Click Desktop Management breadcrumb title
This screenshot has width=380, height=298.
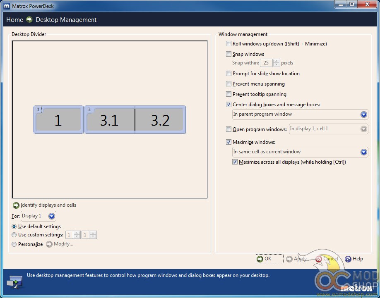[x=66, y=19]
